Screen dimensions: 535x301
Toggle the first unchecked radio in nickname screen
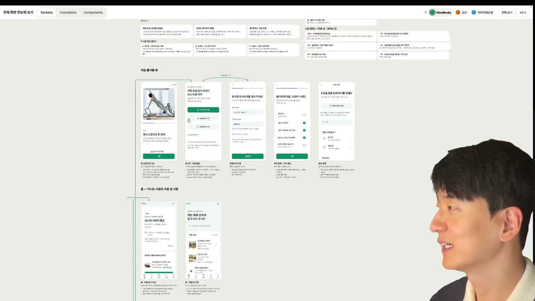click(304, 115)
